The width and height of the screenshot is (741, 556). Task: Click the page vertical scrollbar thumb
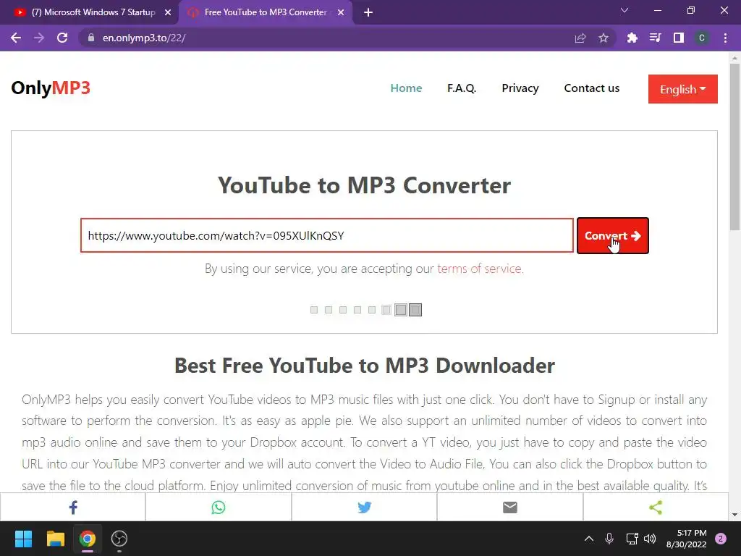coord(735,146)
